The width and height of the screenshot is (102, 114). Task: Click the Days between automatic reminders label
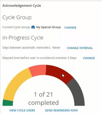click(27, 48)
